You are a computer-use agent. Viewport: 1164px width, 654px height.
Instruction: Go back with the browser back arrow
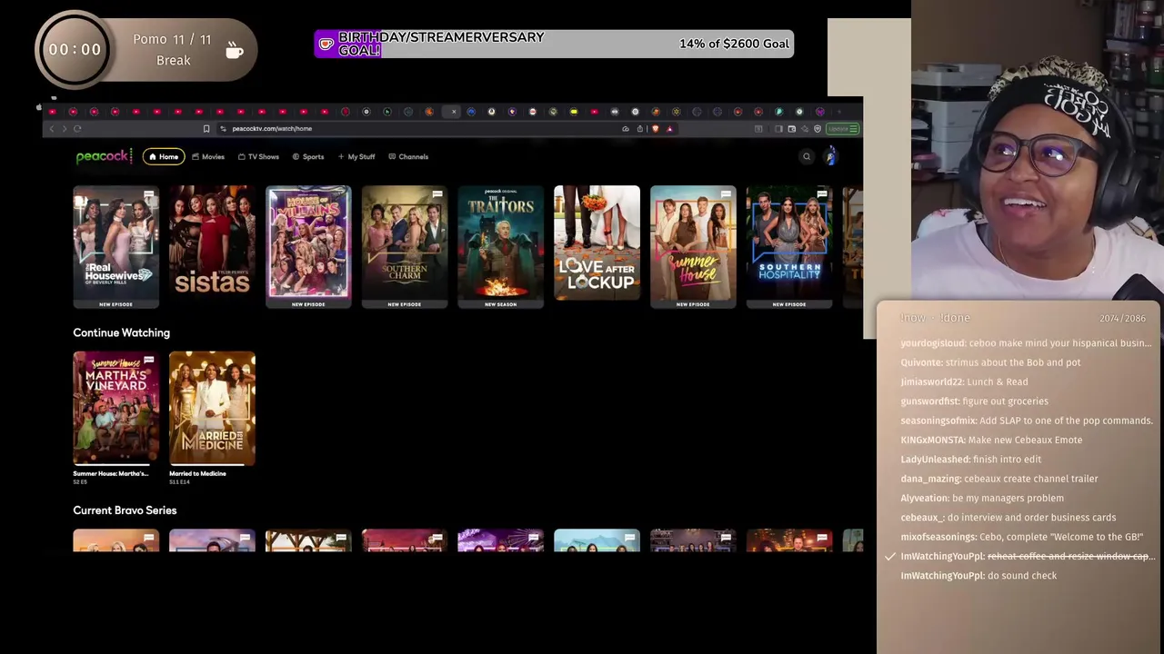[52, 129]
